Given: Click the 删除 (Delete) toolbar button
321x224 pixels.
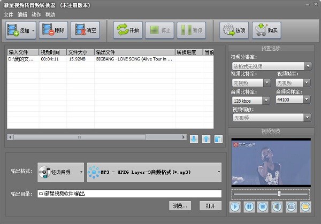Looking at the screenshot, I should (x=53, y=30).
